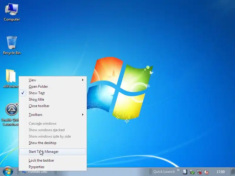
Task: Toggle the Show title option
Action: [x=53, y=99]
